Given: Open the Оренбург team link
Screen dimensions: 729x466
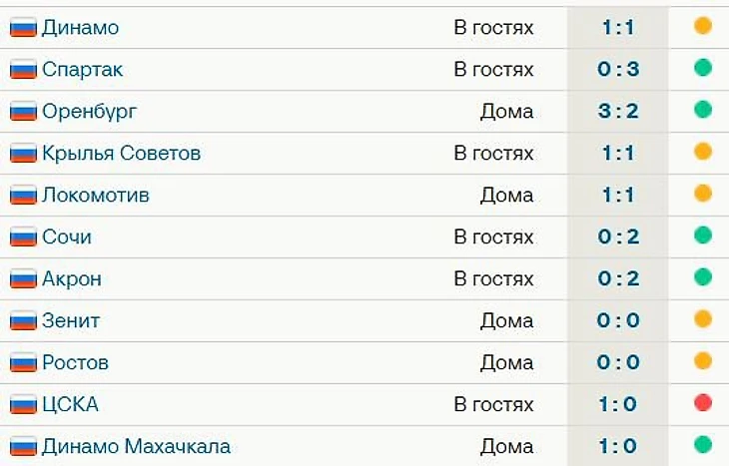Looking at the screenshot, I should [x=89, y=112].
